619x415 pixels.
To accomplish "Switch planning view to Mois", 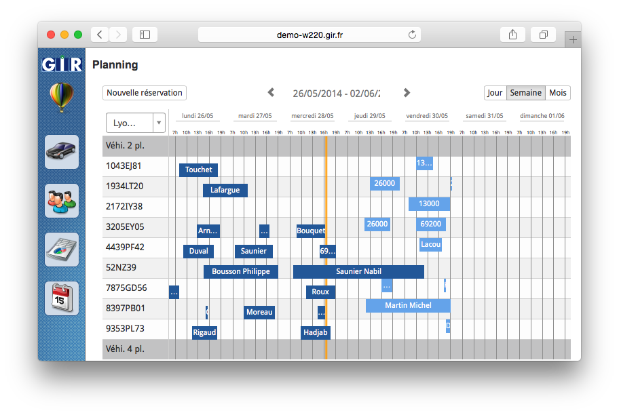I will 557,93.
